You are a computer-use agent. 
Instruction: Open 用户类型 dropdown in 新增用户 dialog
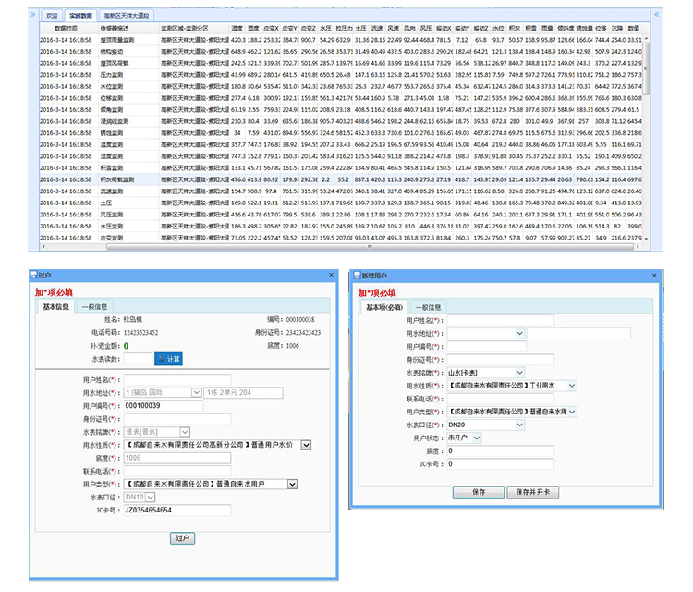point(572,412)
